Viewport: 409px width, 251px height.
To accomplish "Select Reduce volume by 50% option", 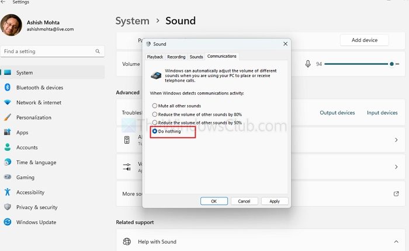I will (x=155, y=123).
